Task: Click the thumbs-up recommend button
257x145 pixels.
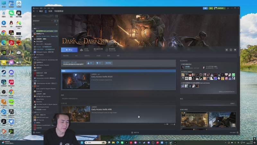Action: 90,63
